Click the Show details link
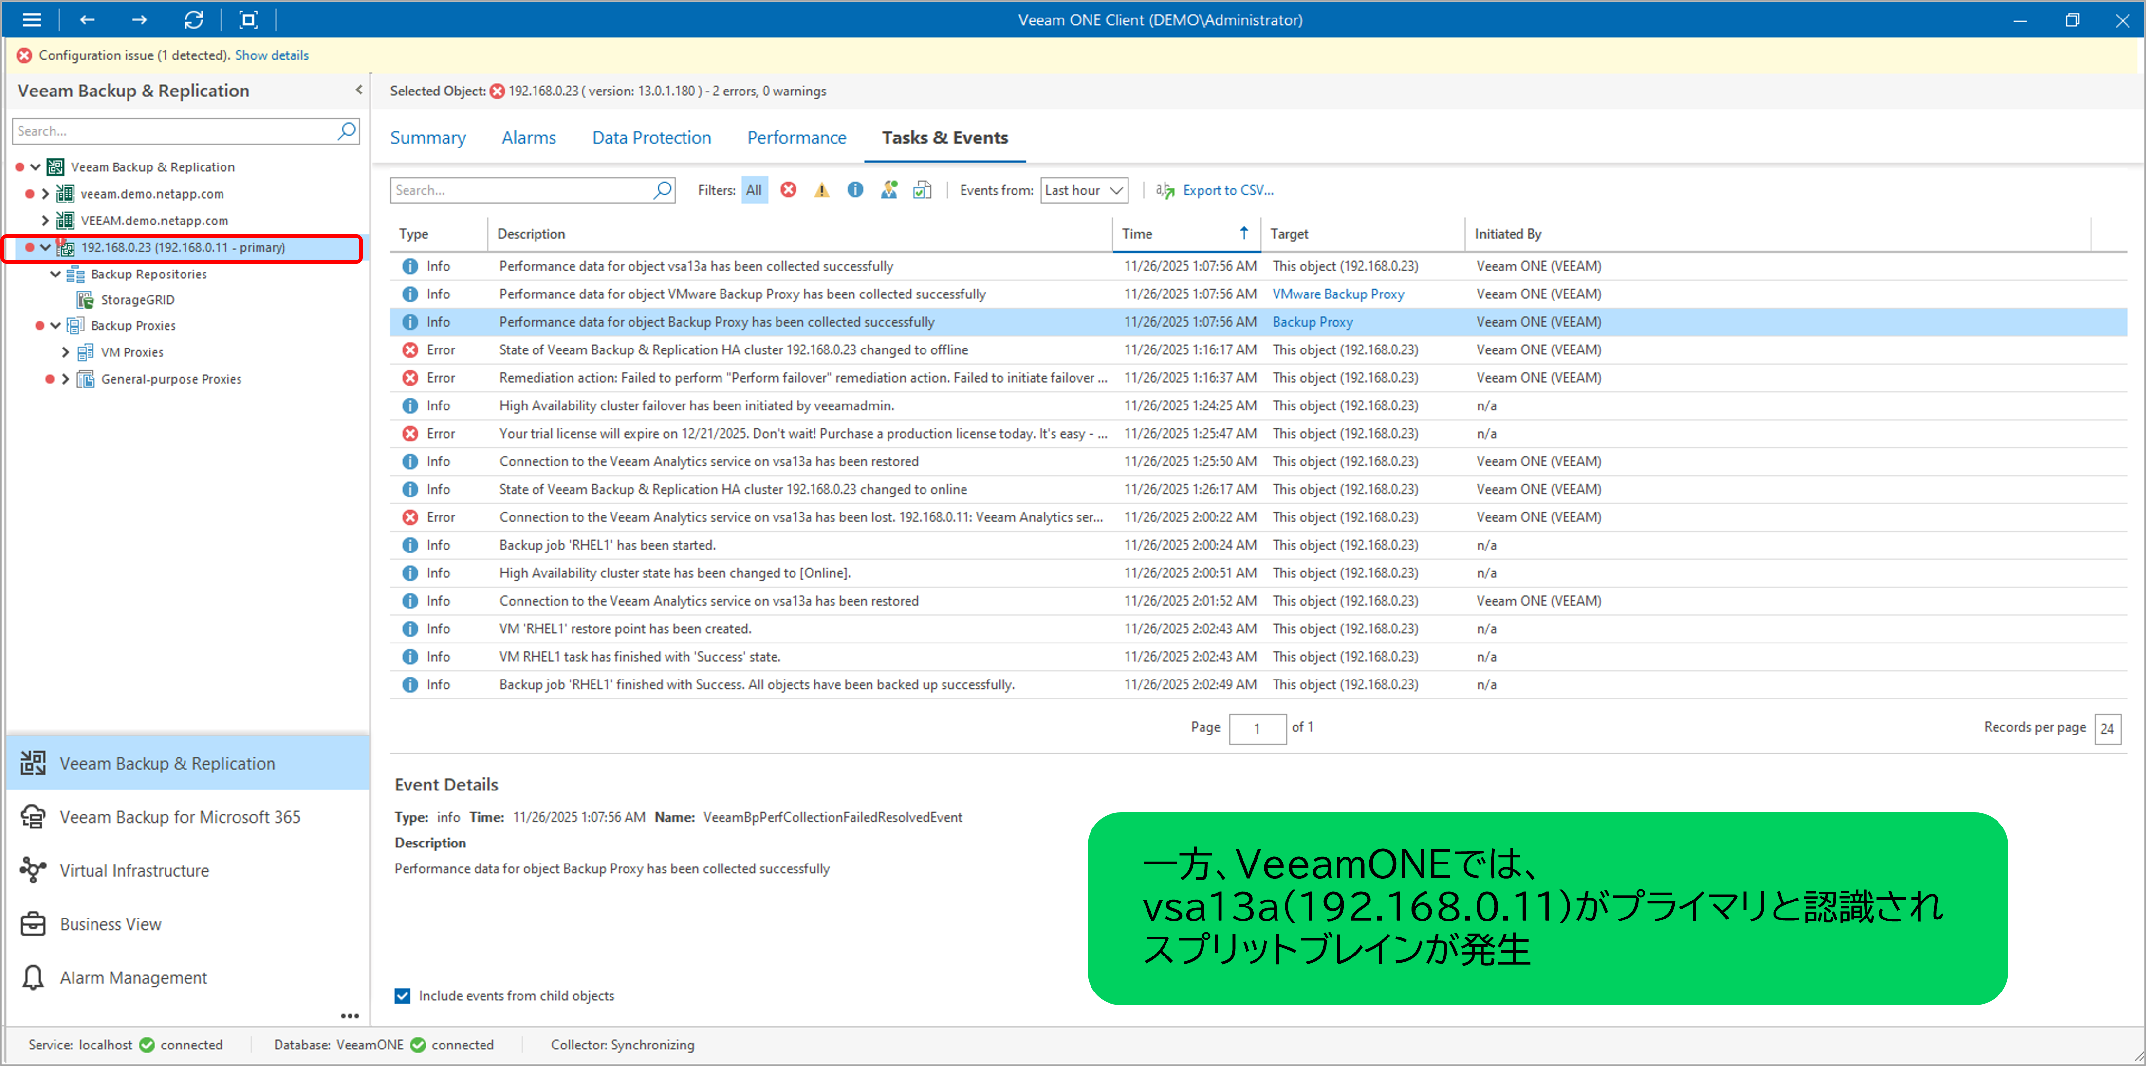 (272, 55)
